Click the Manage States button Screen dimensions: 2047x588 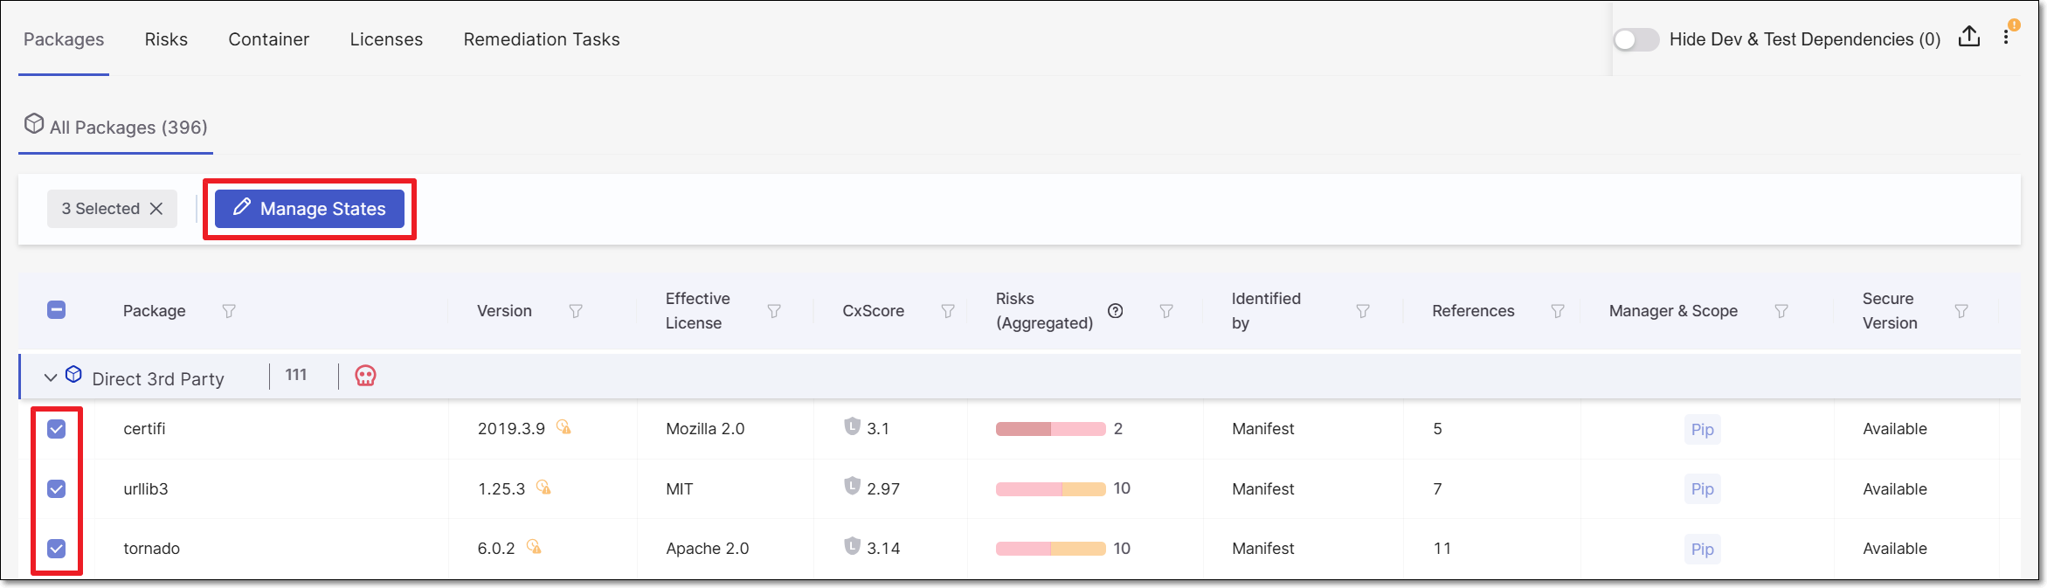pos(309,209)
